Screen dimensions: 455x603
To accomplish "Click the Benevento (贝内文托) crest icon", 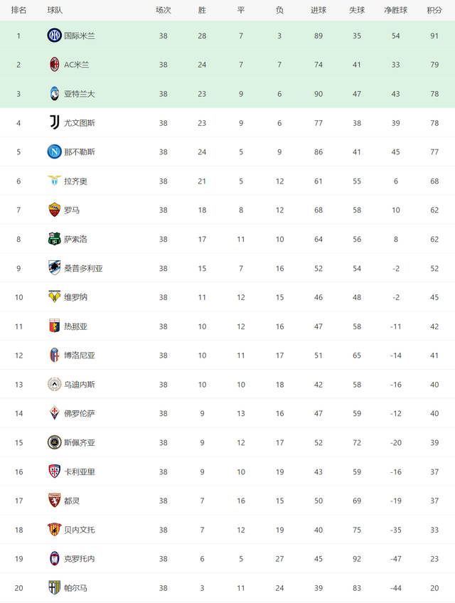I will [x=54, y=530].
